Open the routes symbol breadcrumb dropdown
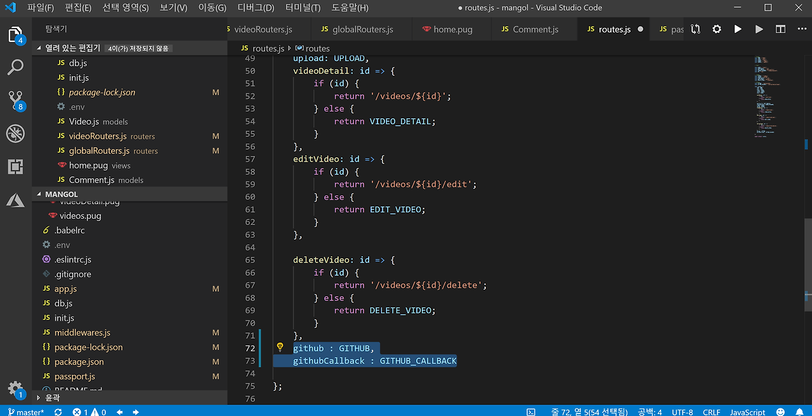Viewport: 812px width, 416px height. point(312,48)
